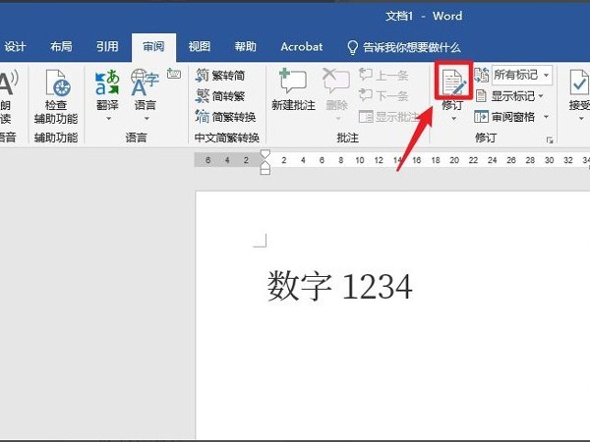This screenshot has height=442, width=590.
Task: Click the first-line indent marker on ruler
Action: pyautogui.click(x=265, y=154)
